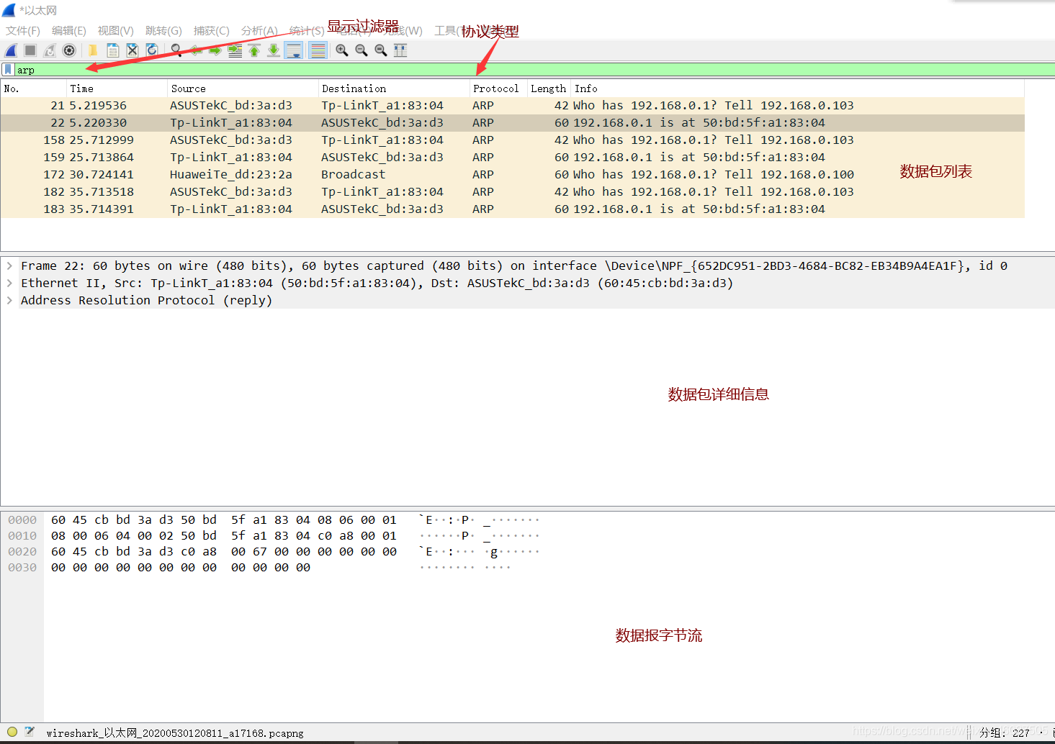Image resolution: width=1055 pixels, height=744 pixels.
Task: Click hex offset row 0030
Action: (22, 568)
